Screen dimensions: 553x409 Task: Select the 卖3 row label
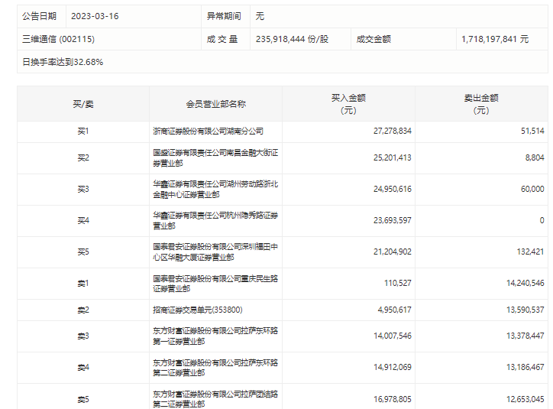tap(83, 336)
